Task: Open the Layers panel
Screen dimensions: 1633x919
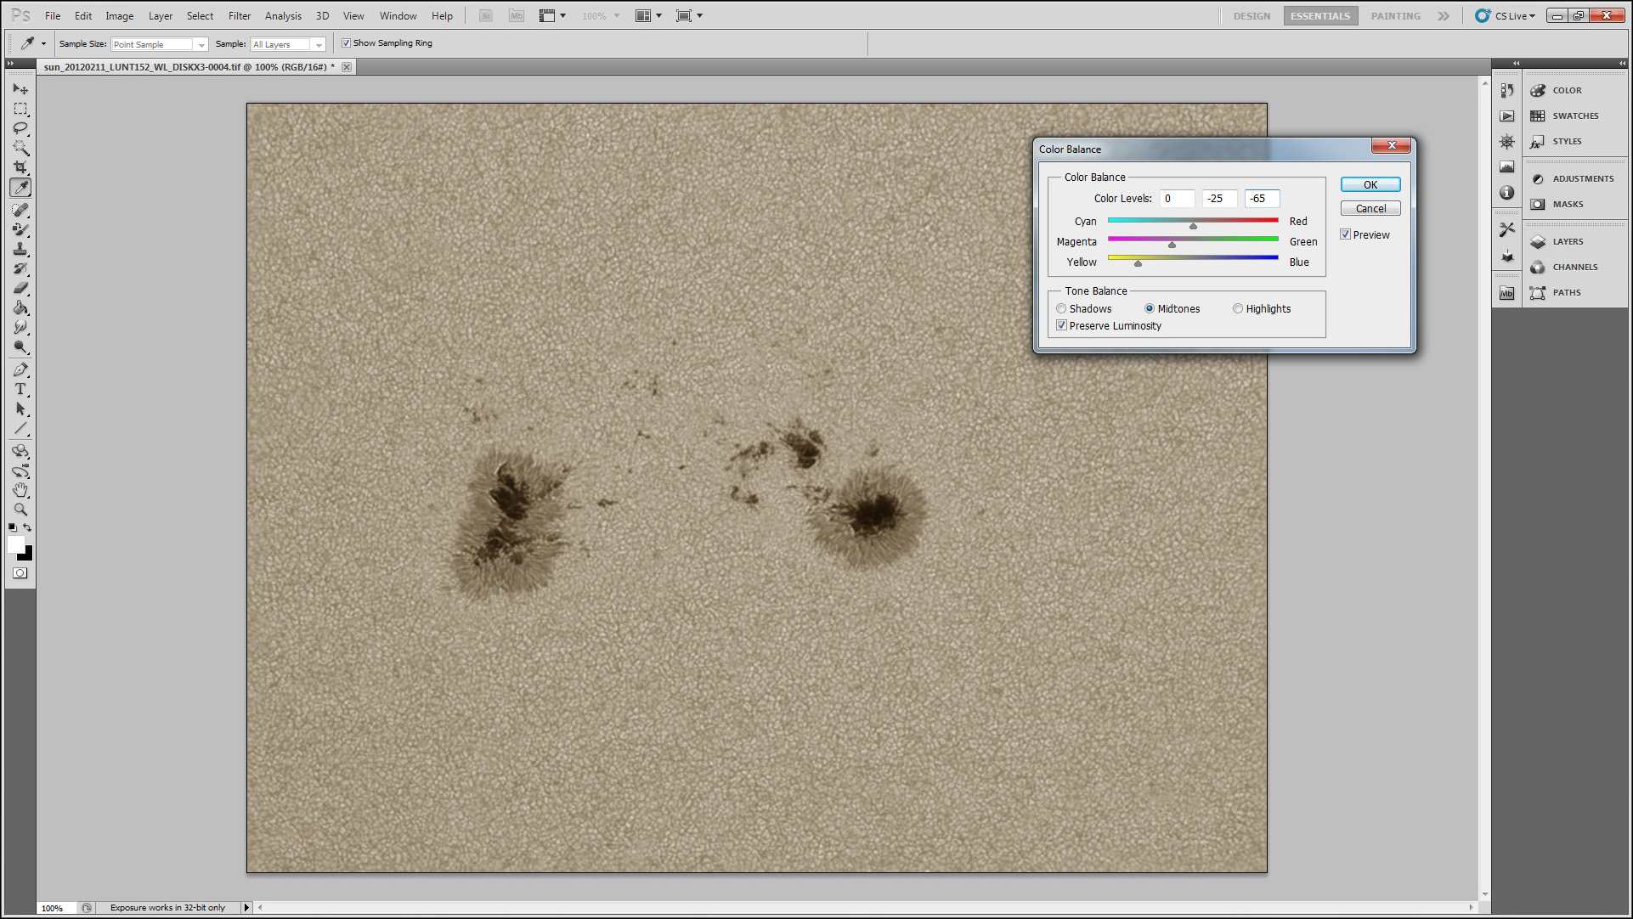Action: [x=1567, y=242]
